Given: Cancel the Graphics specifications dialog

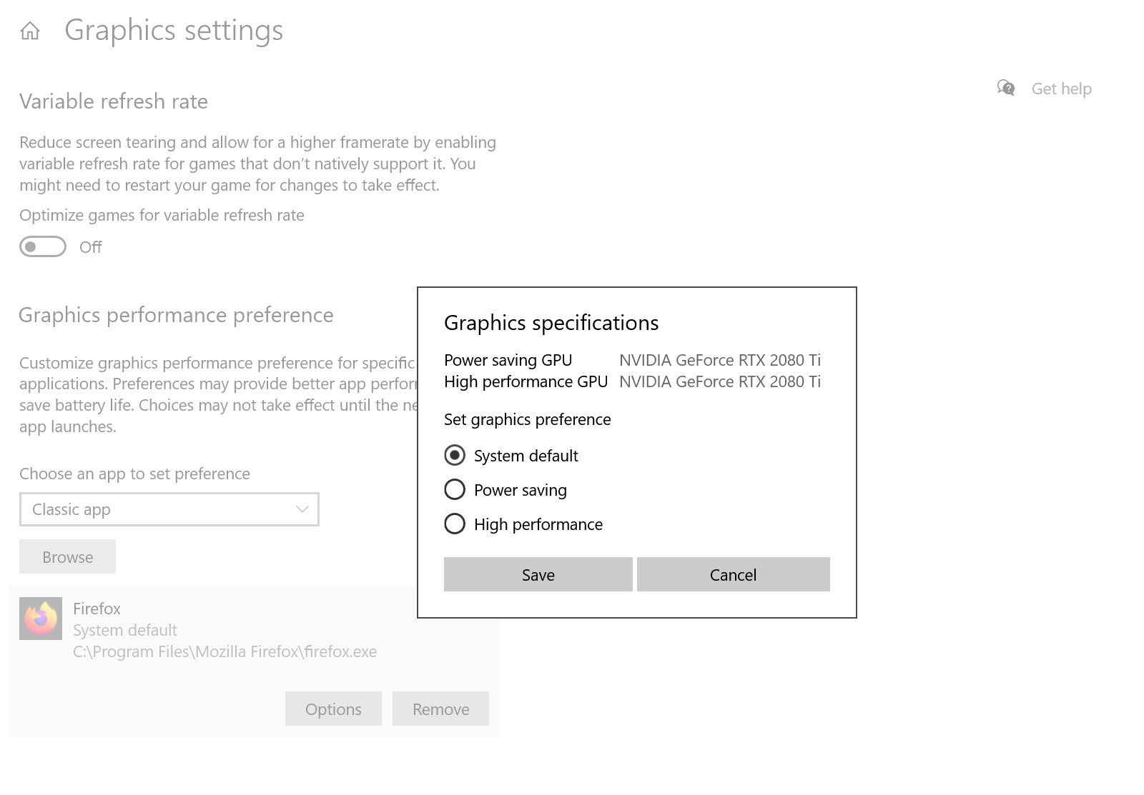Looking at the screenshot, I should (x=733, y=574).
